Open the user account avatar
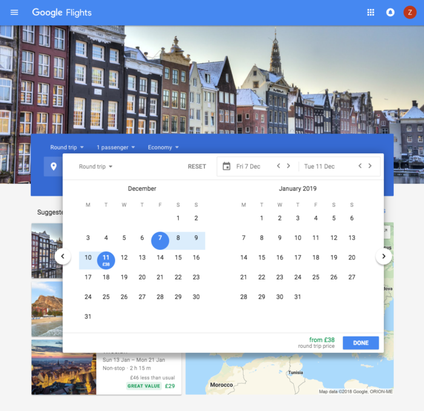Viewport: 424px width, 411px height. coord(409,12)
